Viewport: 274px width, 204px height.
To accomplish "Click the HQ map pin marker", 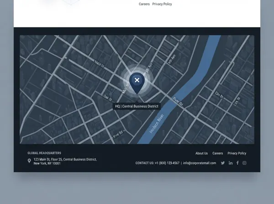I will pyautogui.click(x=137, y=83).
